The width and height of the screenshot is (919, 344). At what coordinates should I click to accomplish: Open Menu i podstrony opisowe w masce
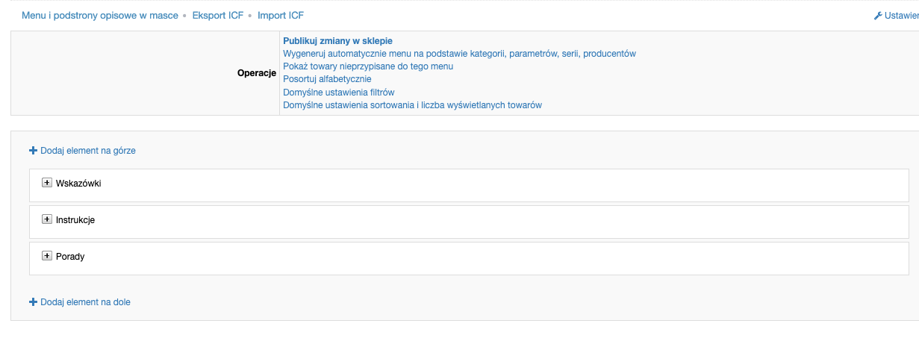pos(100,15)
